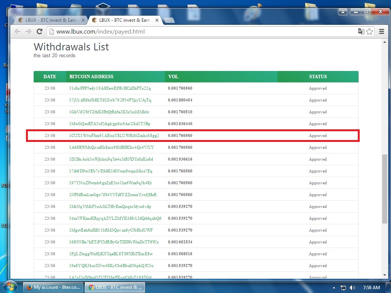Close the second LBUX tab
The height and width of the screenshot is (293, 391).
pos(157,20)
